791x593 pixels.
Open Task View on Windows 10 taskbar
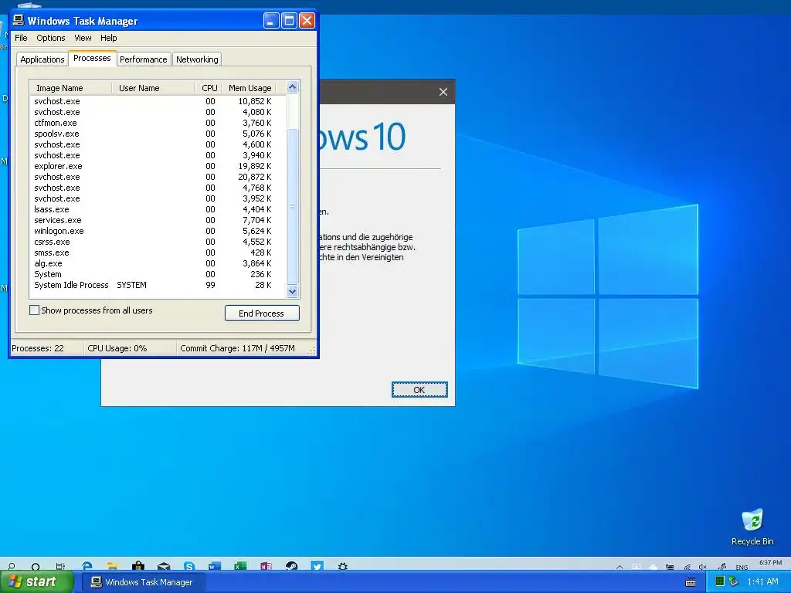point(60,566)
